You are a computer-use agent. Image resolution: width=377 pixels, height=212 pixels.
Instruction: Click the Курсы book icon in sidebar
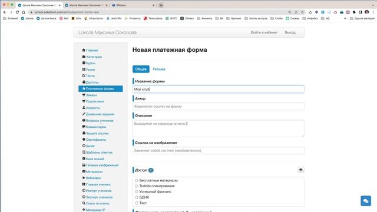click(x=84, y=63)
